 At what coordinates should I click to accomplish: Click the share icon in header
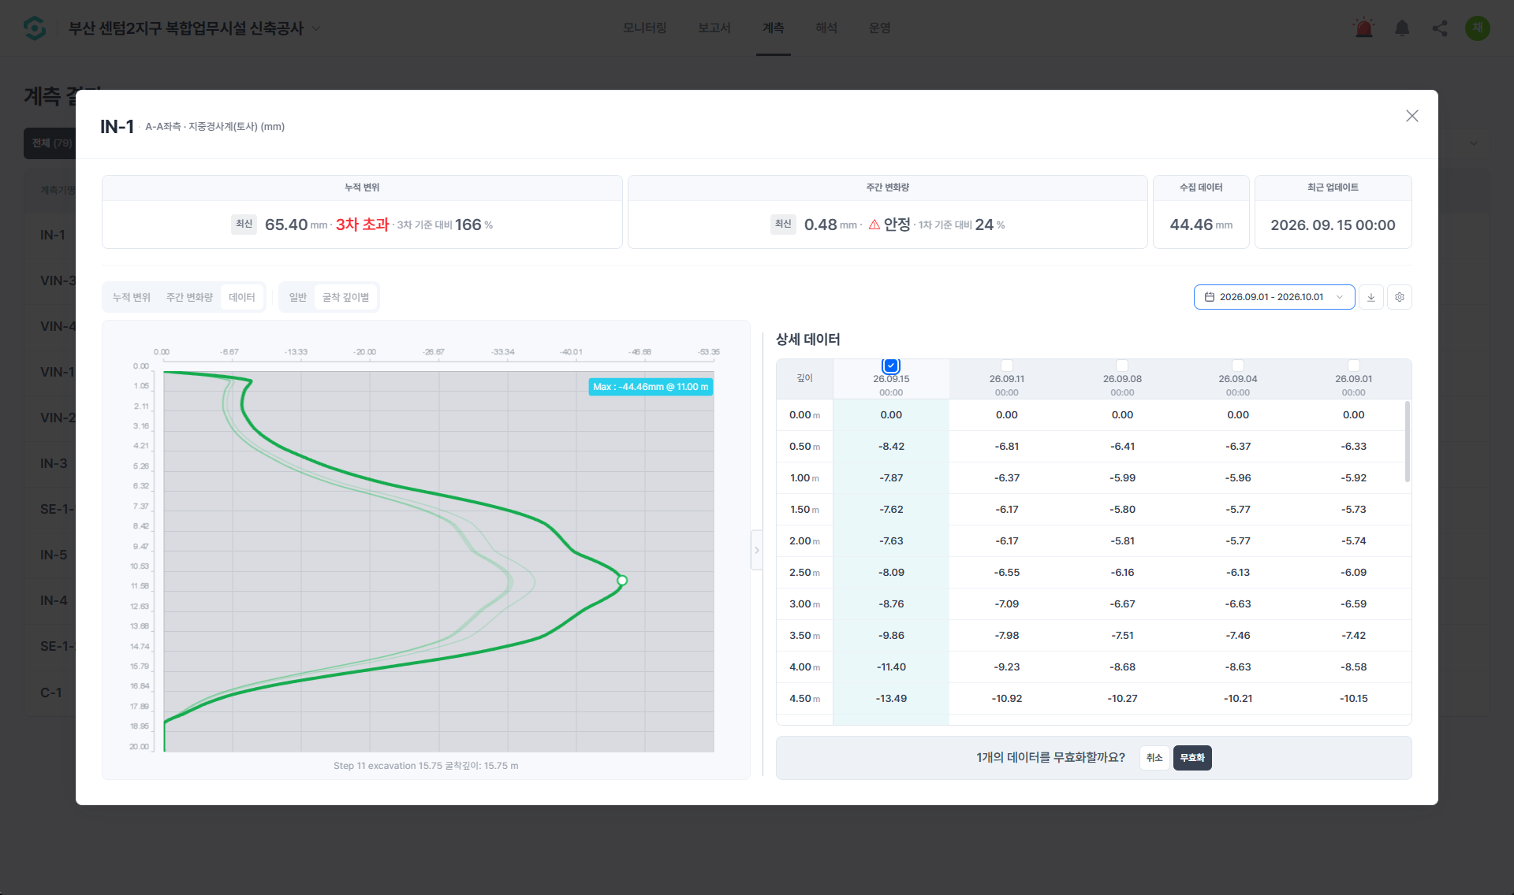pyautogui.click(x=1440, y=28)
